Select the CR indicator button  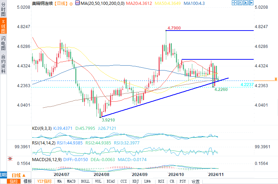point(172,181)
